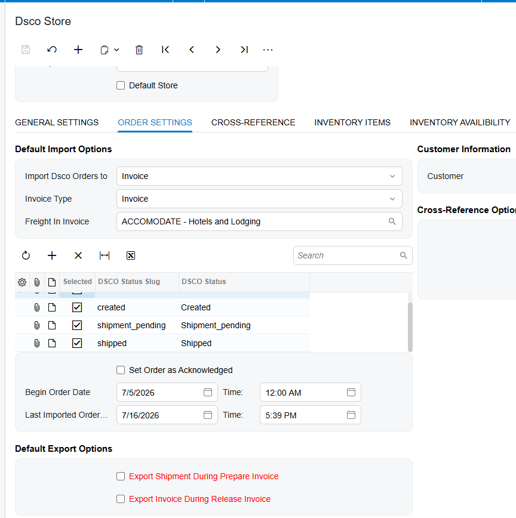This screenshot has height=518, width=516.
Task: Uncheck Selected for the shipment_pending row
Action: 77,325
